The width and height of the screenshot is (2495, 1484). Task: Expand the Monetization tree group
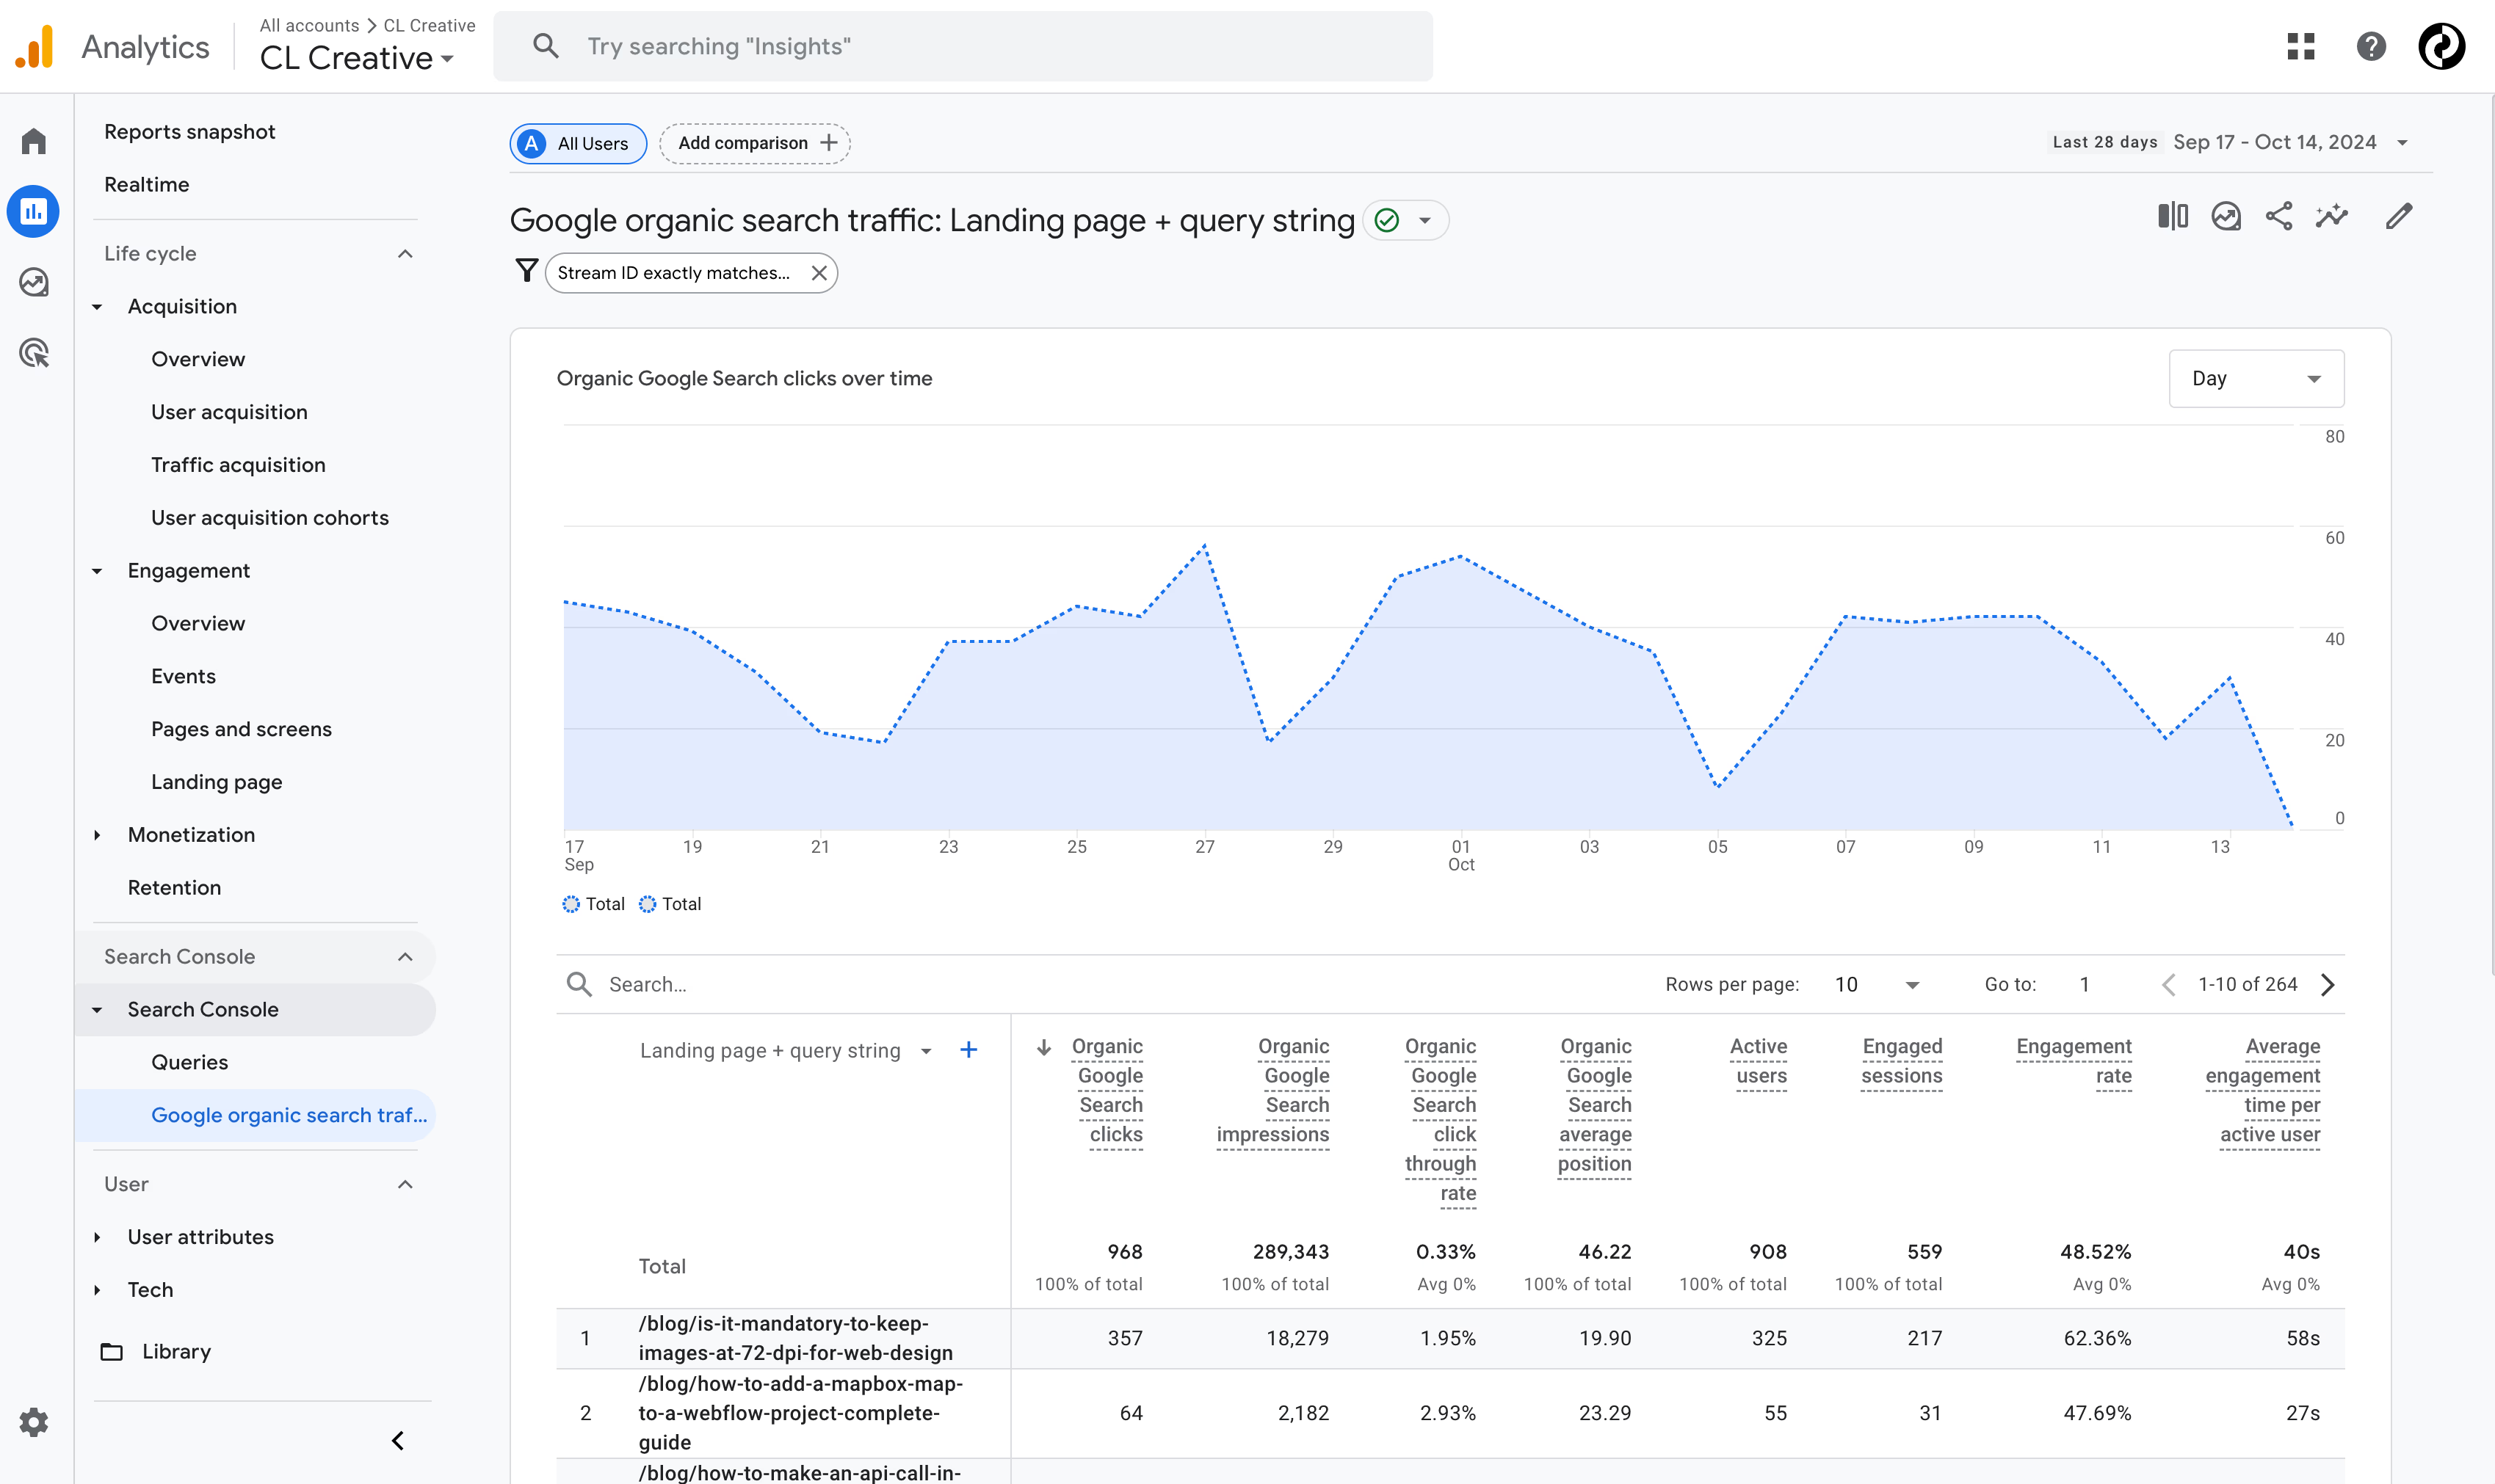pyautogui.click(x=97, y=835)
